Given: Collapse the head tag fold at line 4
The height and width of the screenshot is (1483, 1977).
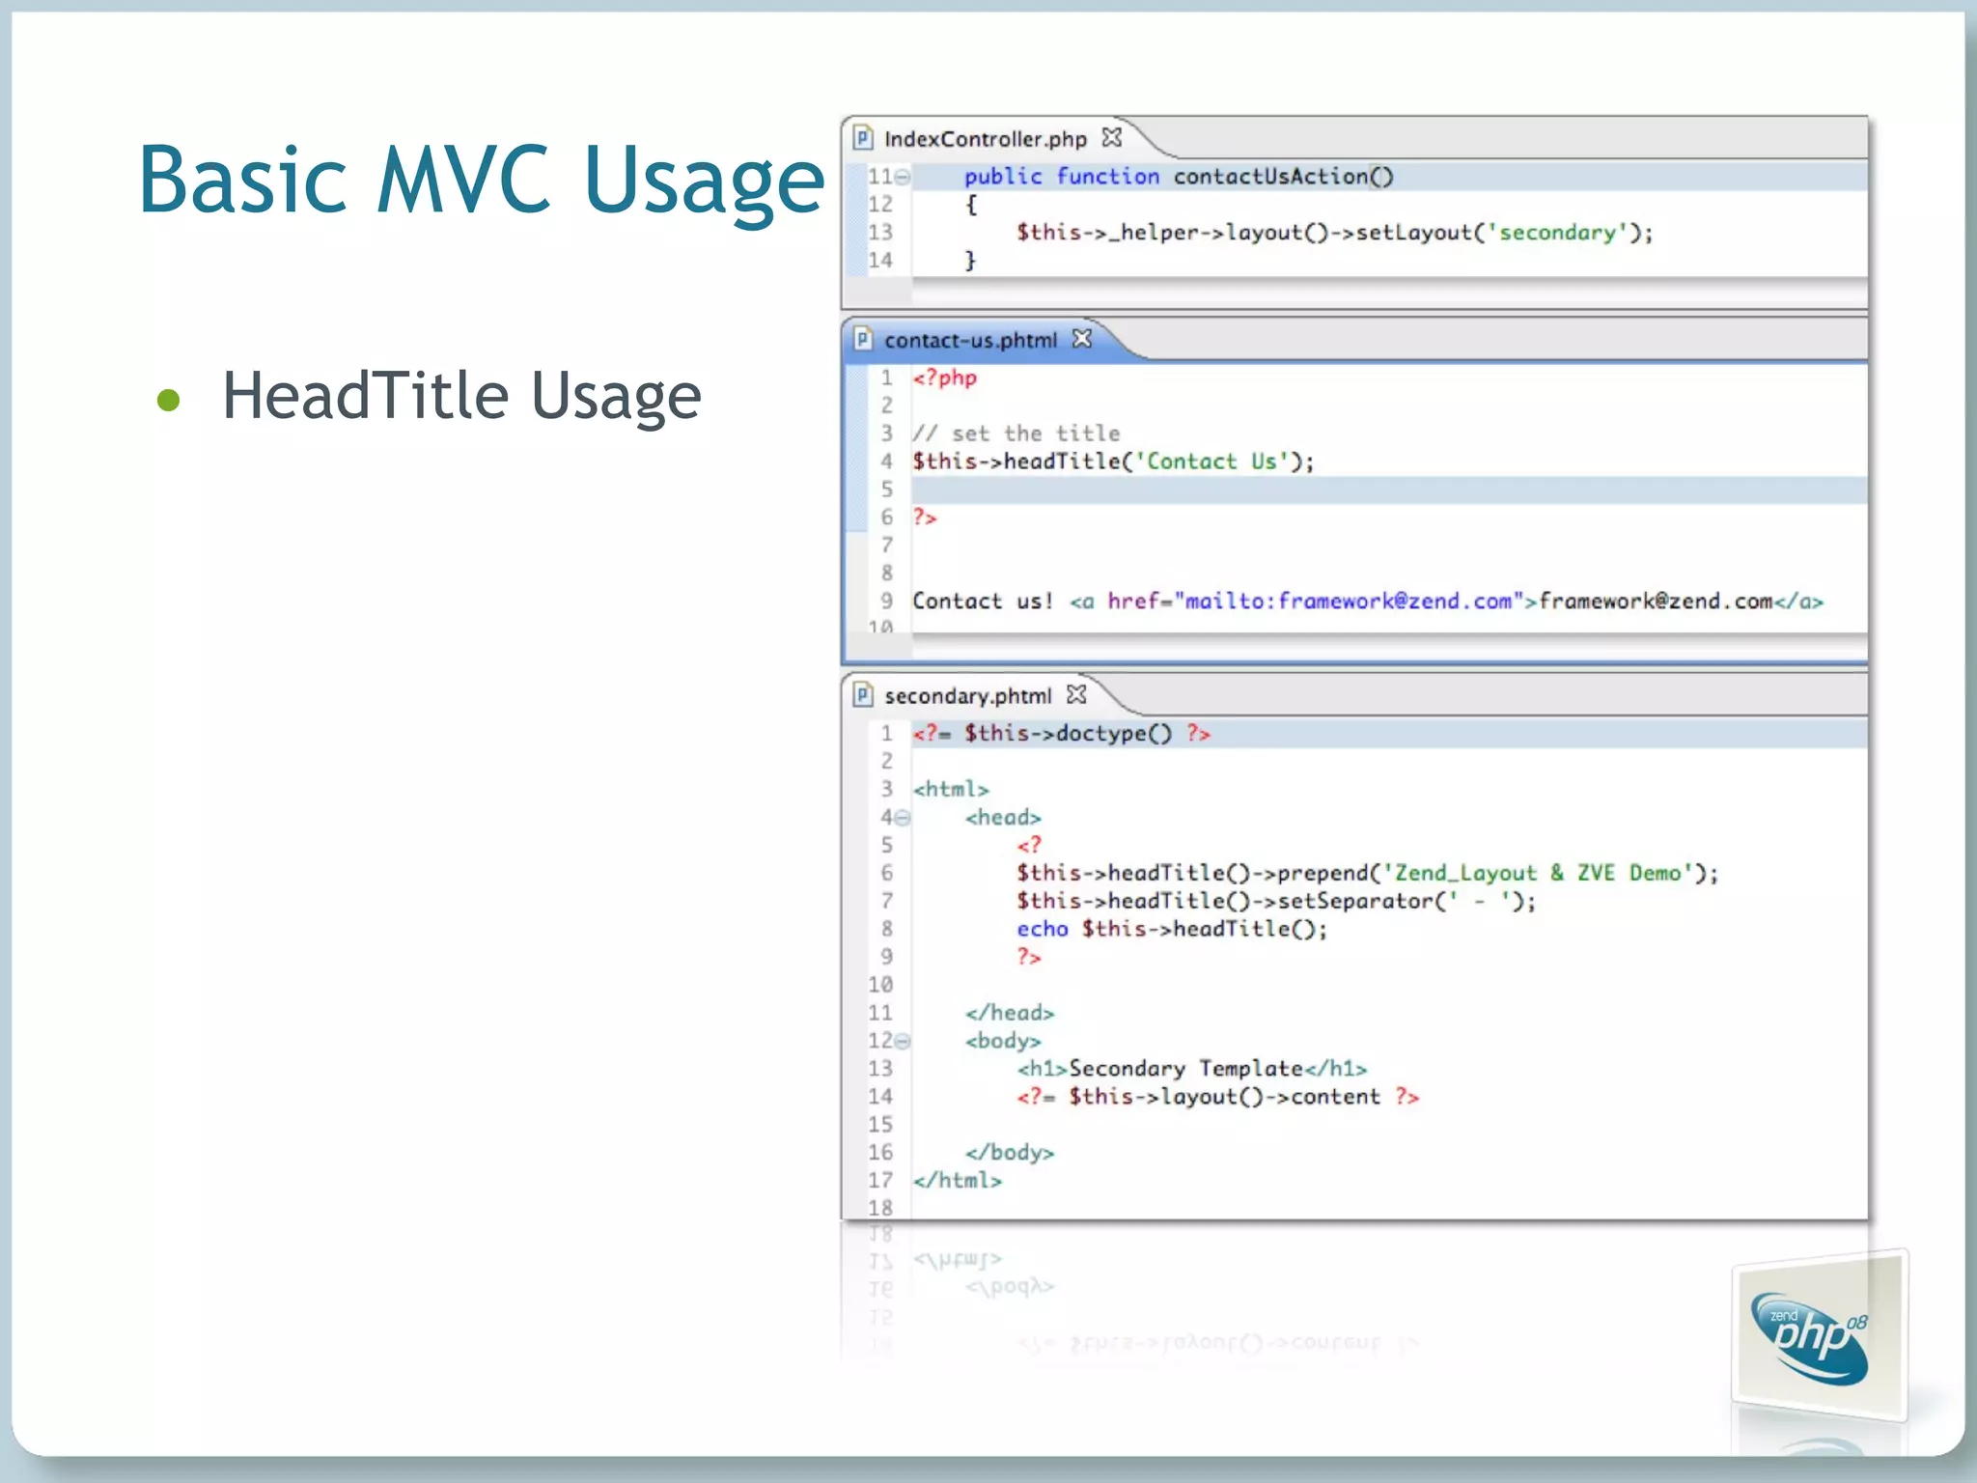Looking at the screenshot, I should (903, 818).
